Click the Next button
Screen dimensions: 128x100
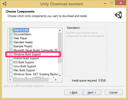pos(92,92)
